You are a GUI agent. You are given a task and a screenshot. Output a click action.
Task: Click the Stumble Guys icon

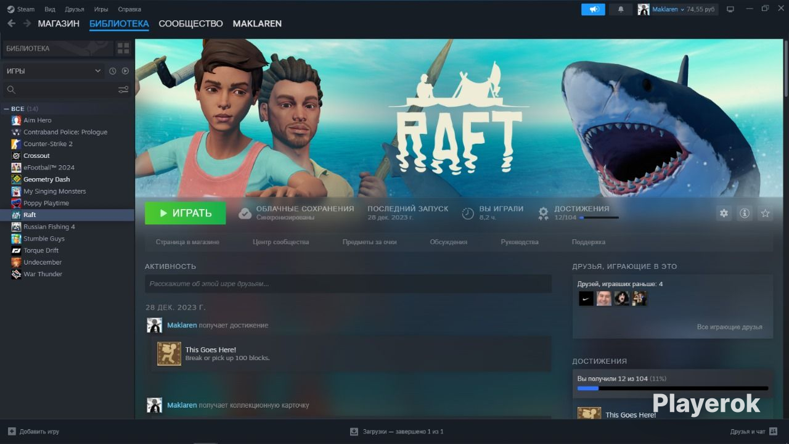pyautogui.click(x=17, y=239)
